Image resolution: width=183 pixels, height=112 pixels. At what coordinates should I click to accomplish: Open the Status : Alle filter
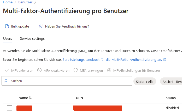(145, 81)
